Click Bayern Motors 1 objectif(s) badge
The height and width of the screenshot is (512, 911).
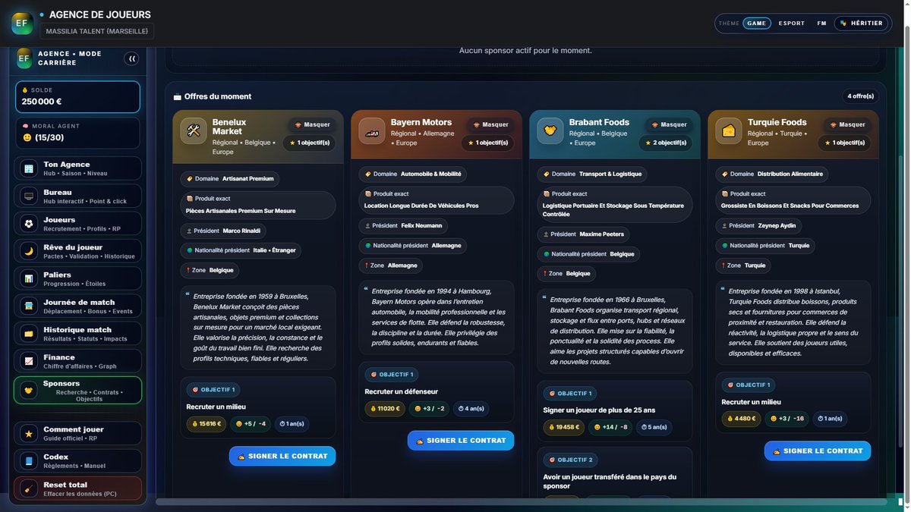click(x=488, y=143)
